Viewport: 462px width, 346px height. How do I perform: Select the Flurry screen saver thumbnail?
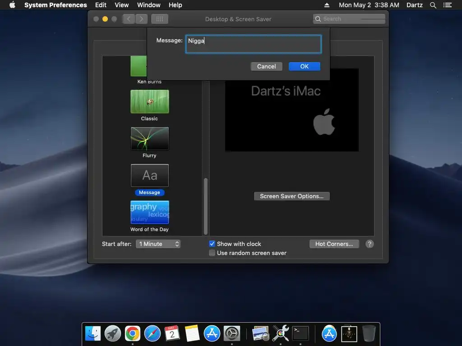pos(150,139)
